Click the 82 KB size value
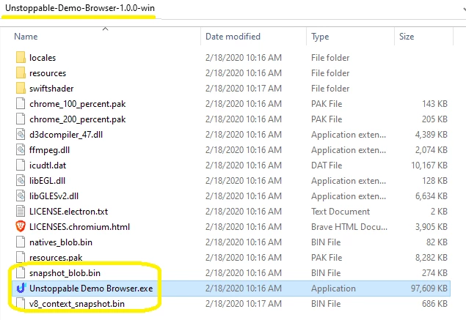Screen dimensions: 466x320 click(437, 242)
